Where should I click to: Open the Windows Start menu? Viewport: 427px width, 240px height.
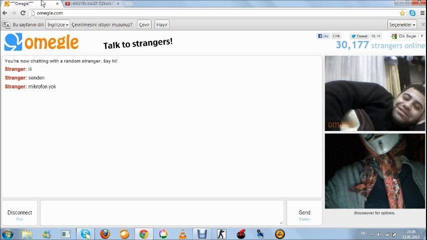click(7, 234)
